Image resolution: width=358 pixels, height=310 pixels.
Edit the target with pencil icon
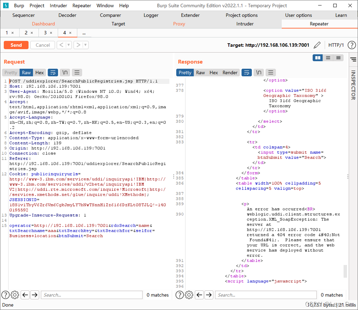pos(317,45)
